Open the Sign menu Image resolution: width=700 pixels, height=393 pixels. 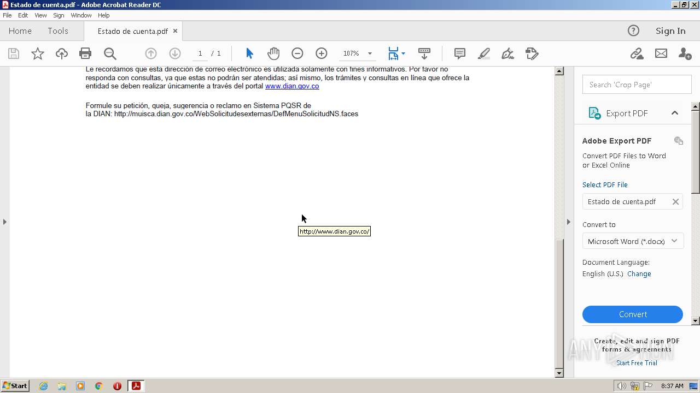59,15
